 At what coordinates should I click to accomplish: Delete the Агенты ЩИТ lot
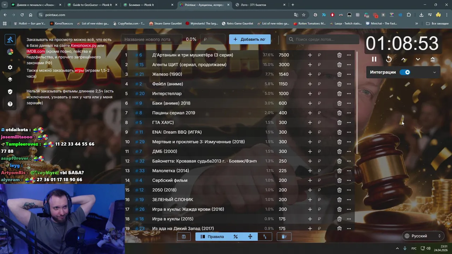tap(339, 65)
